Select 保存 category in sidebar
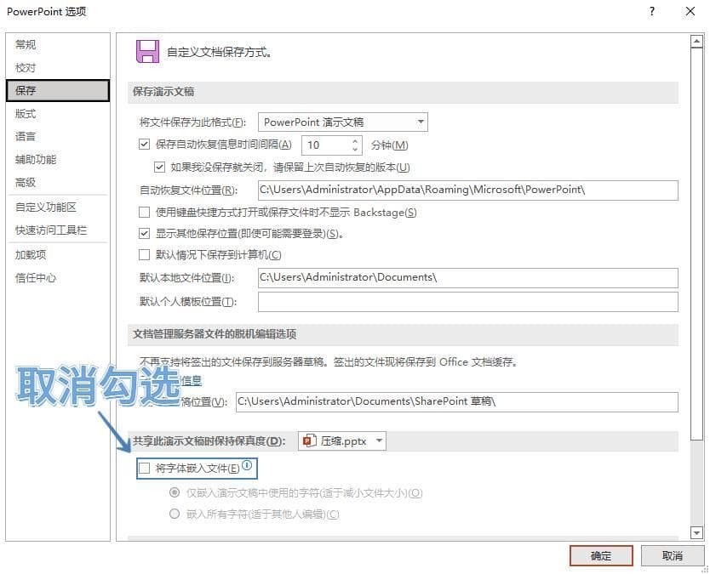 click(58, 90)
